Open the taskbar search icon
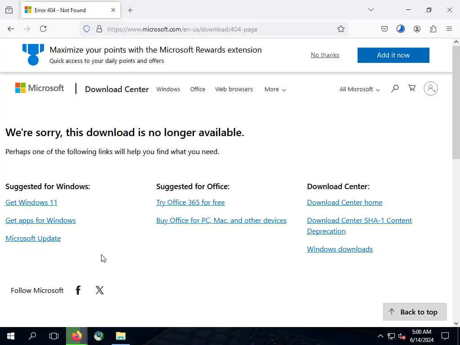Image resolution: width=460 pixels, height=345 pixels. (32, 336)
